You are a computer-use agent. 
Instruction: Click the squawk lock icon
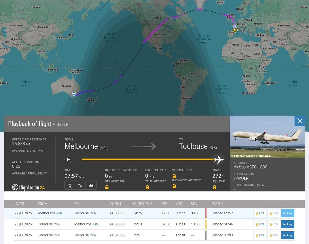(x=214, y=187)
